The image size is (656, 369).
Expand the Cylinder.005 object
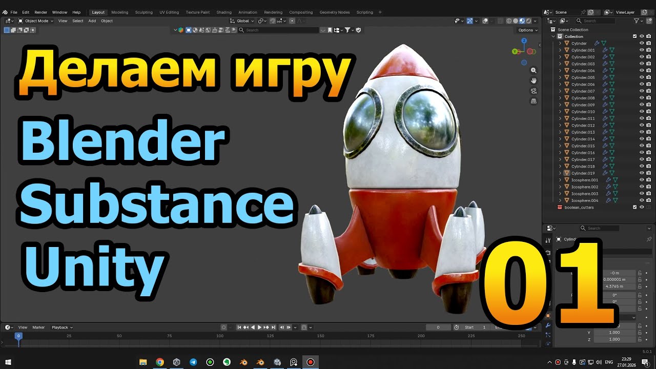tap(560, 77)
